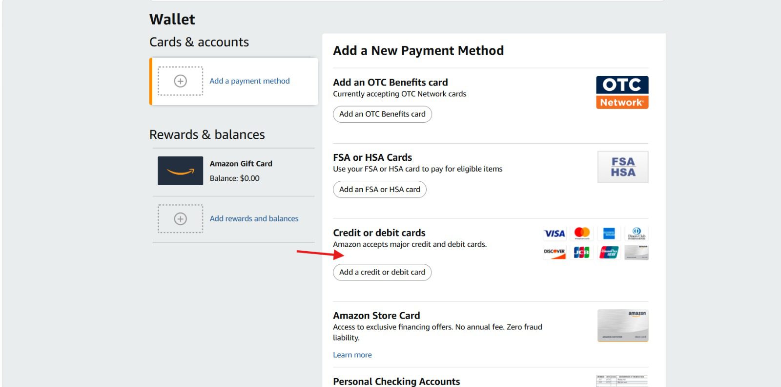Click the OTC Network logo
The width and height of the screenshot is (781, 387).
[x=622, y=92]
